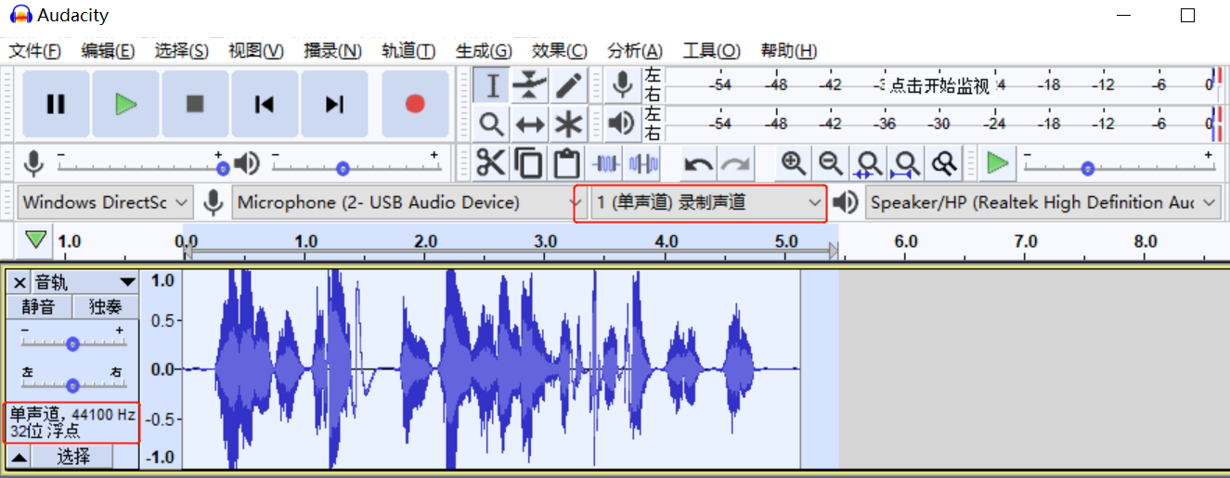Select the Zoom magnifier tool
The height and width of the screenshot is (478, 1230).
[492, 123]
